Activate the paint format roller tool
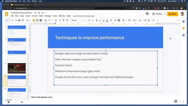 pos(23,20)
